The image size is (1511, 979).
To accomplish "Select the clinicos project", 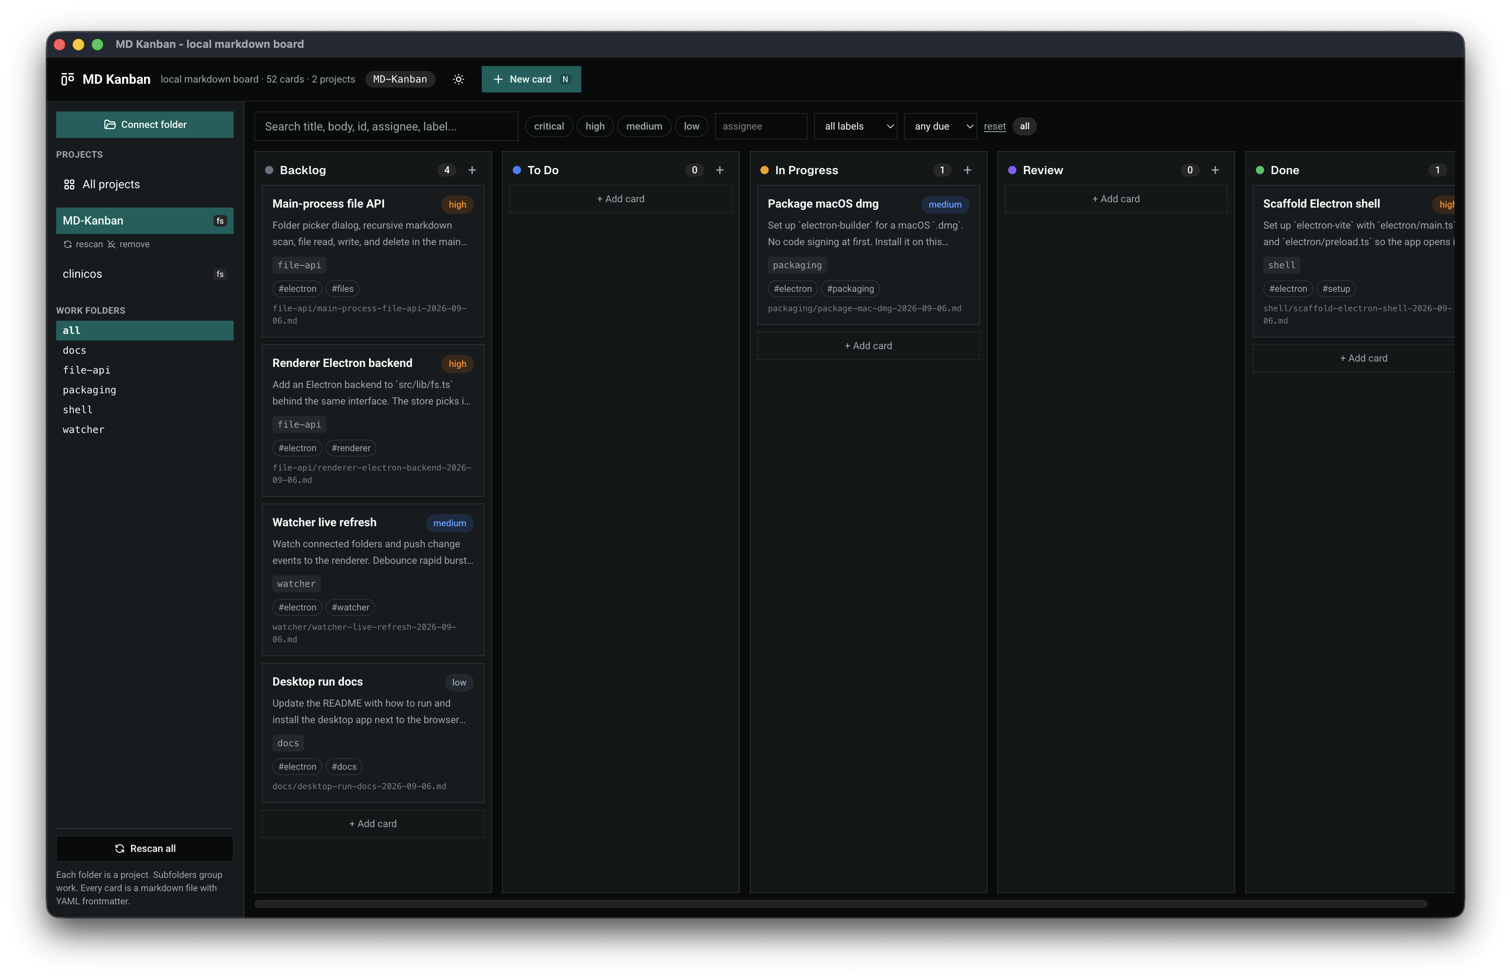I will point(145,274).
